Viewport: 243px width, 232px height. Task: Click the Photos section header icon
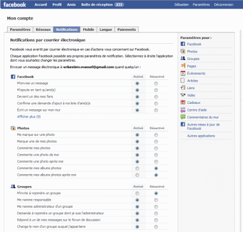tap(13, 128)
